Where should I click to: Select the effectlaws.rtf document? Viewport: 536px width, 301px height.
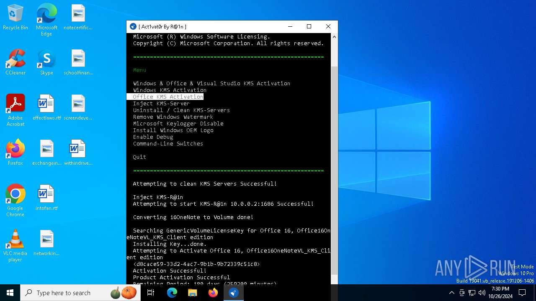(x=46, y=108)
